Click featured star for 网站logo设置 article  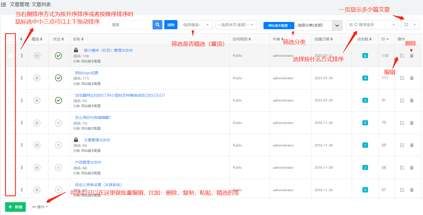(37, 78)
